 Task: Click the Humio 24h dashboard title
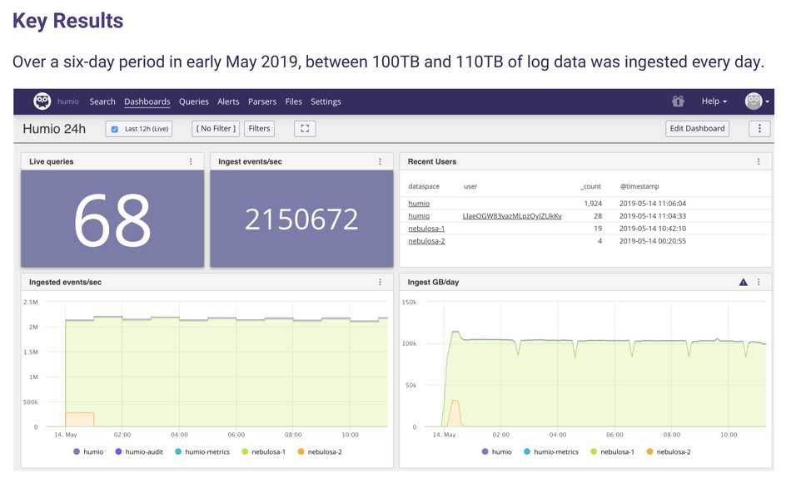coord(54,129)
